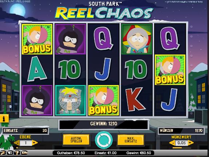
Task: Click the Professor Chaos symbol on reel two
Action: [x=71, y=100]
